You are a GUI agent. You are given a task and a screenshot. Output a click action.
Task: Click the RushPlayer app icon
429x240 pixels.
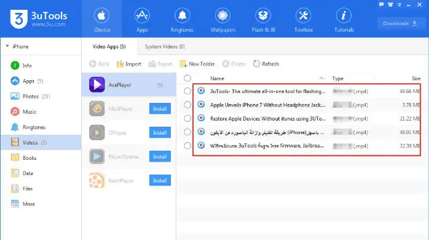click(x=97, y=181)
